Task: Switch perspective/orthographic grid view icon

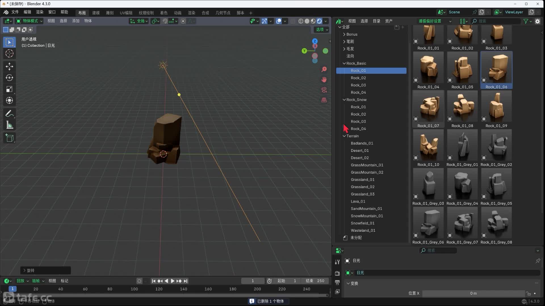Action: point(324,100)
